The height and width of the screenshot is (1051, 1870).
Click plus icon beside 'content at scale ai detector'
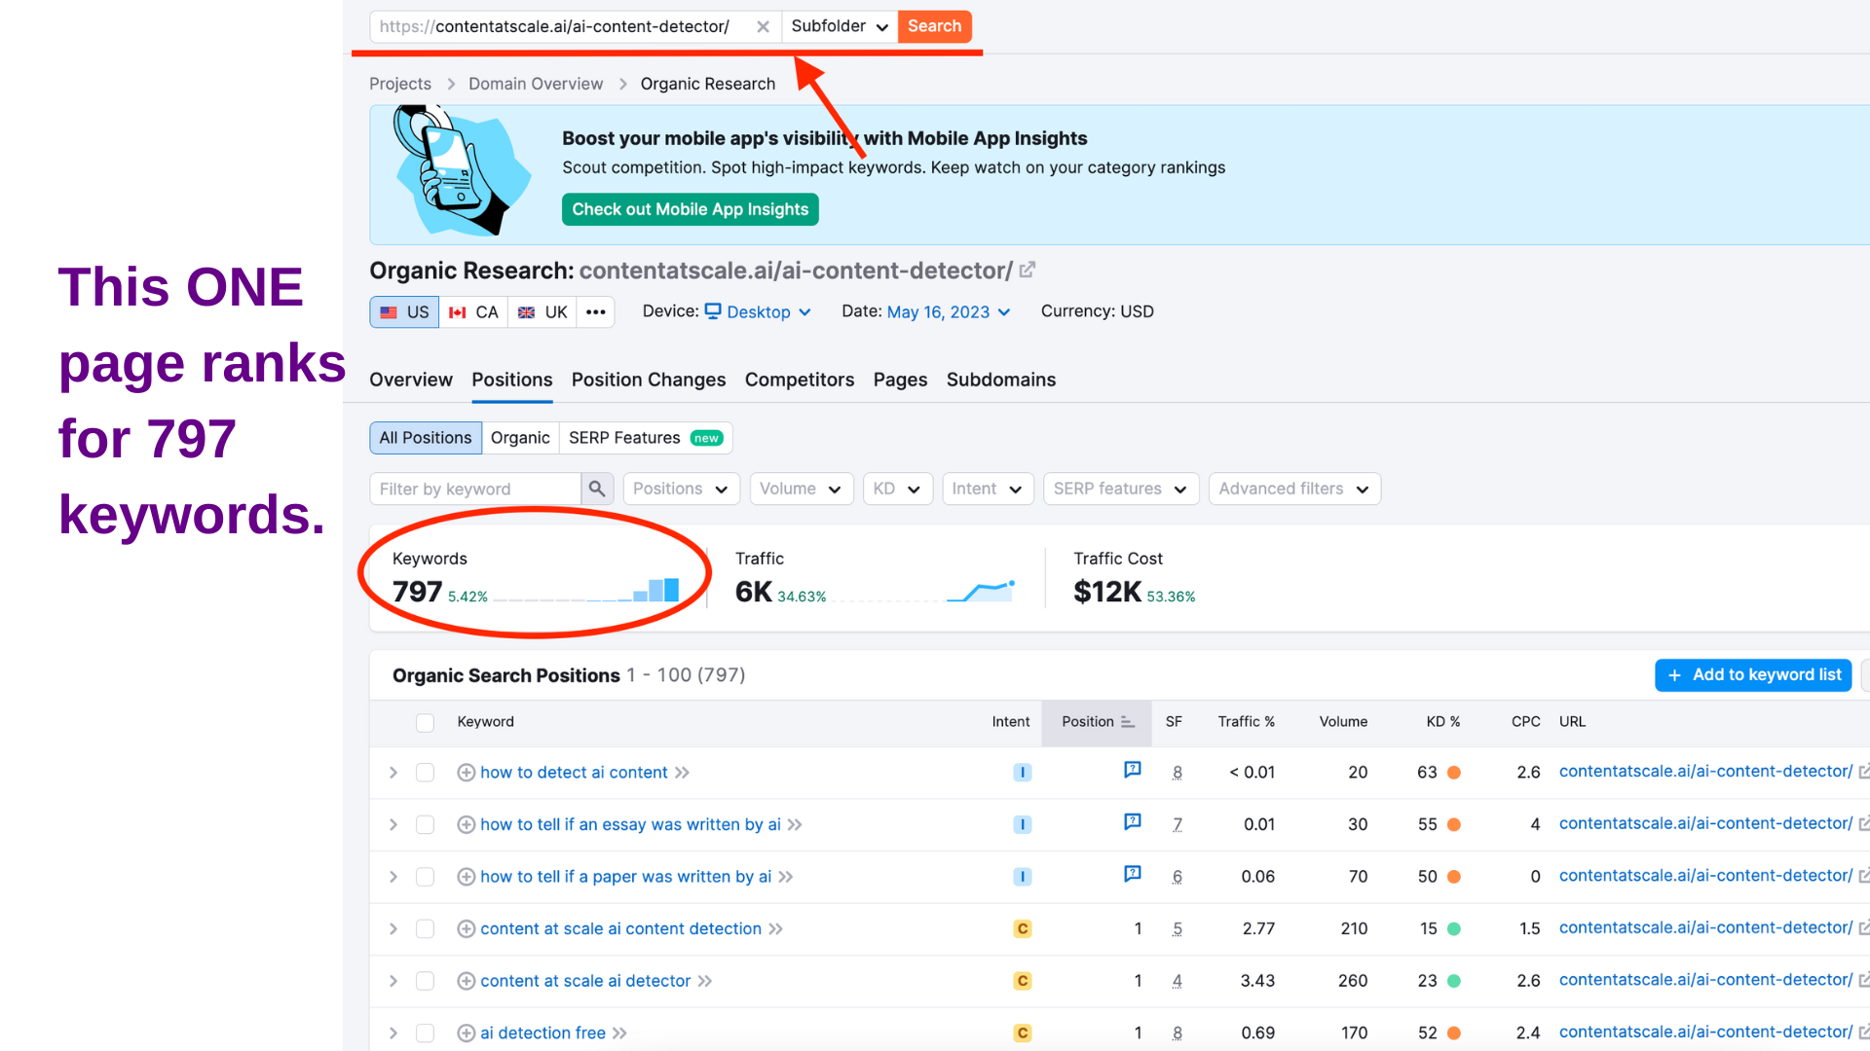[x=466, y=981]
